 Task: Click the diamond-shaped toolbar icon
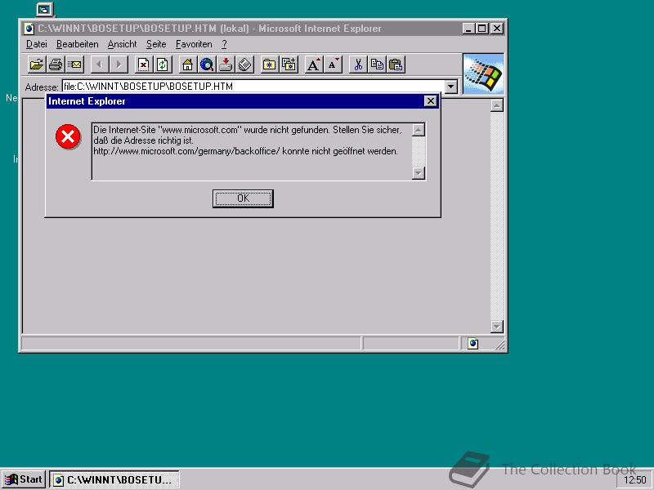point(244,65)
